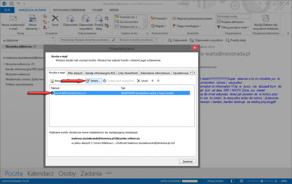The height and width of the screenshot is (184, 292).
Task: Switch to WYSYŁANIE/ODBIERANIE tab
Action: [69, 10]
